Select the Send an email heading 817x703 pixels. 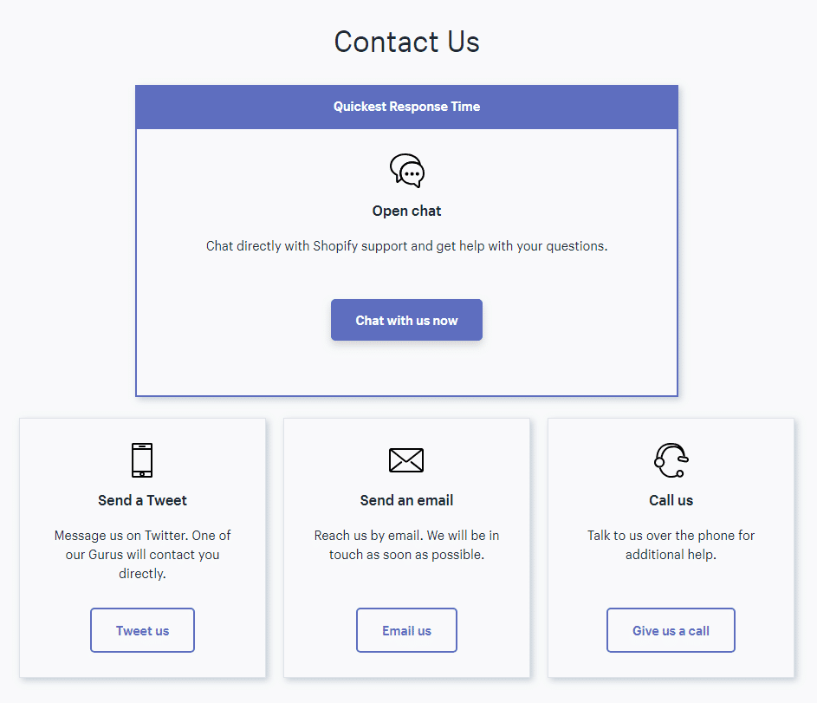pyautogui.click(x=406, y=500)
